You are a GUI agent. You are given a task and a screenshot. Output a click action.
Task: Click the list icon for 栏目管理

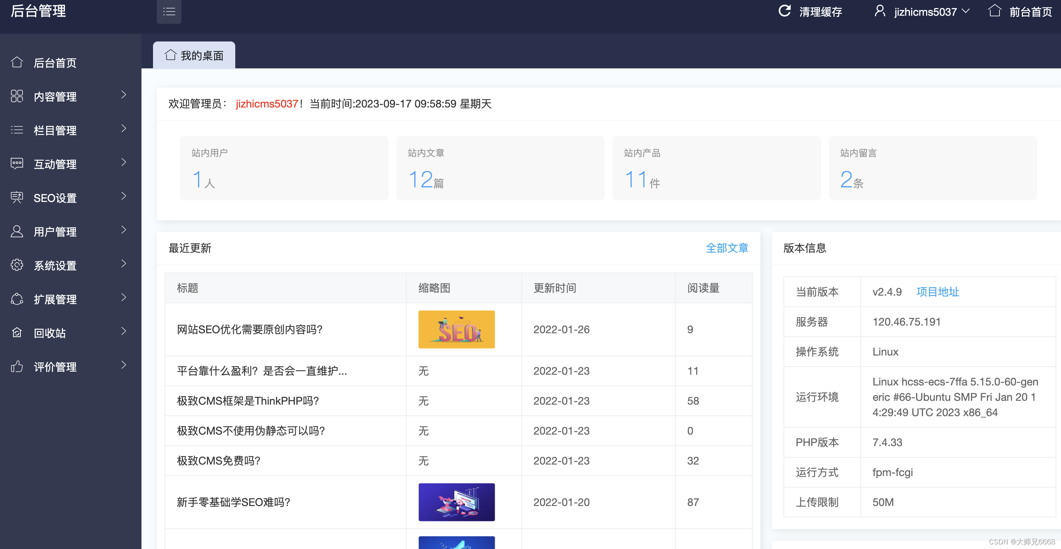point(17,130)
